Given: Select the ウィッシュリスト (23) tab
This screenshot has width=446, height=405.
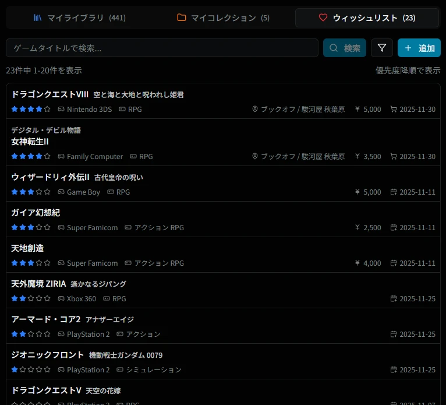Looking at the screenshot, I should [367, 17].
